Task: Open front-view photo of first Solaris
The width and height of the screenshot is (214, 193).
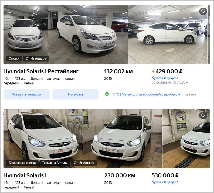Action: point(26,35)
